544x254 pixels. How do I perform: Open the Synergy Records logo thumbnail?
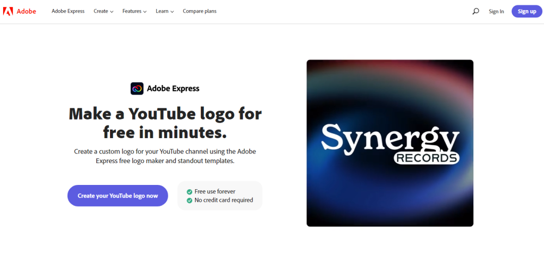click(390, 143)
